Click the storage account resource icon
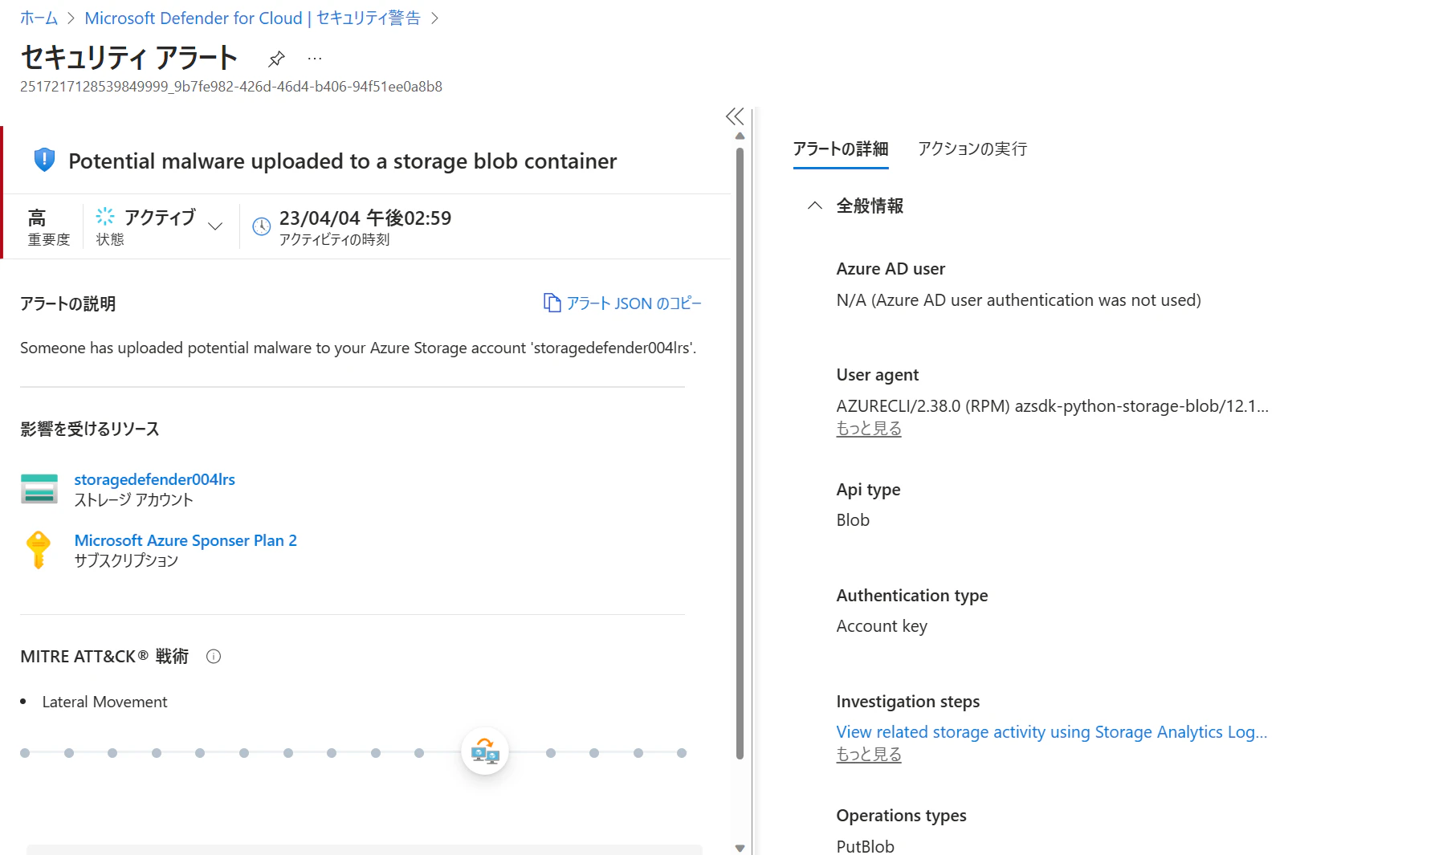This screenshot has height=855, width=1447. click(39, 489)
